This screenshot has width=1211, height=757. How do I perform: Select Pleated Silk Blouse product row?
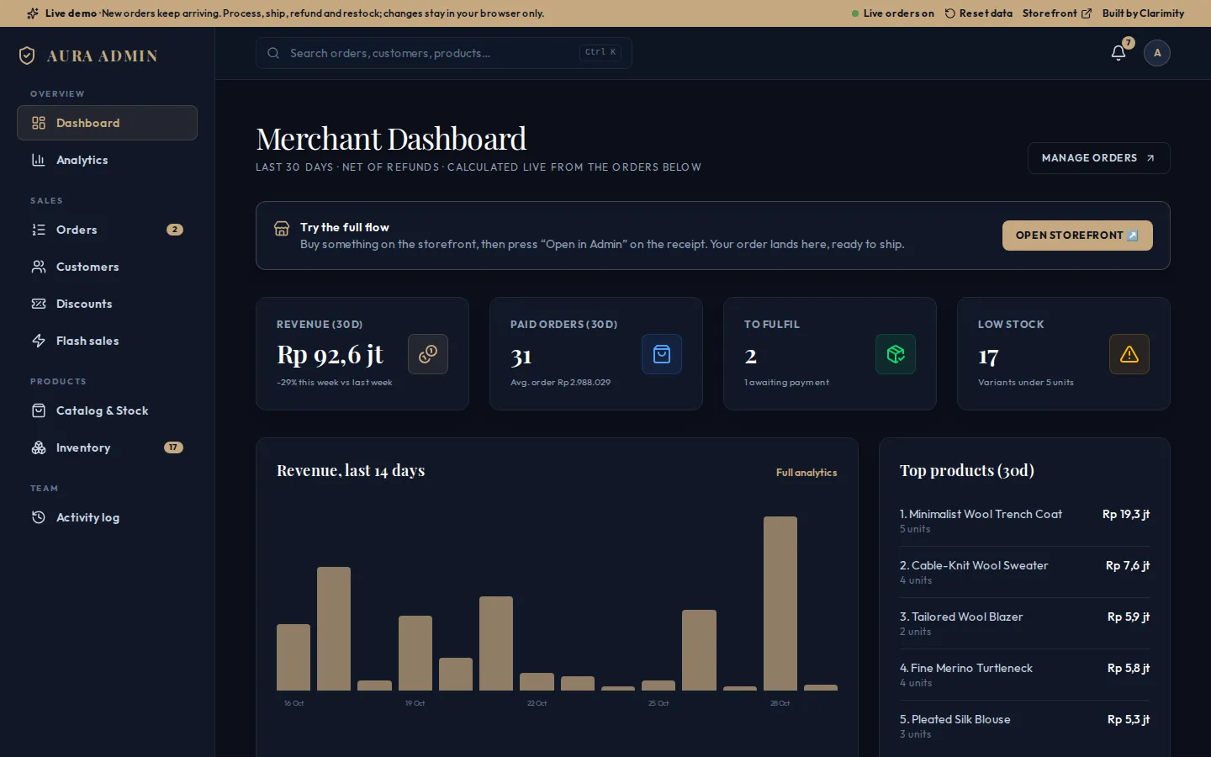[1024, 726]
